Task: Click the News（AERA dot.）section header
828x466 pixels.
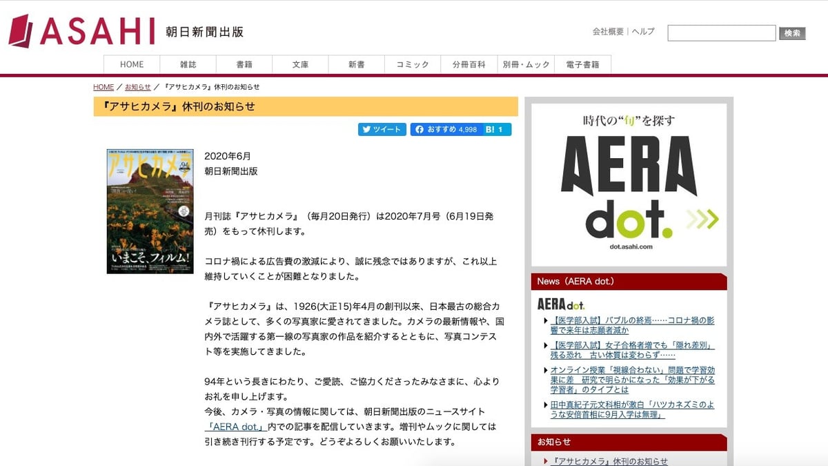Action: pyautogui.click(x=629, y=282)
